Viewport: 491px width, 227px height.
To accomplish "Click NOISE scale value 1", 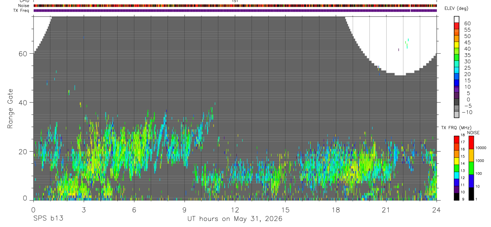I will pyautogui.click(x=477, y=199).
